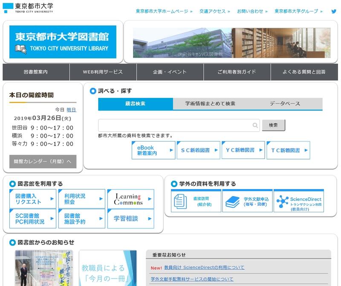Click the Twitter bird icon
The height and width of the screenshot is (286, 341).
pyautogui.click(x=334, y=11)
